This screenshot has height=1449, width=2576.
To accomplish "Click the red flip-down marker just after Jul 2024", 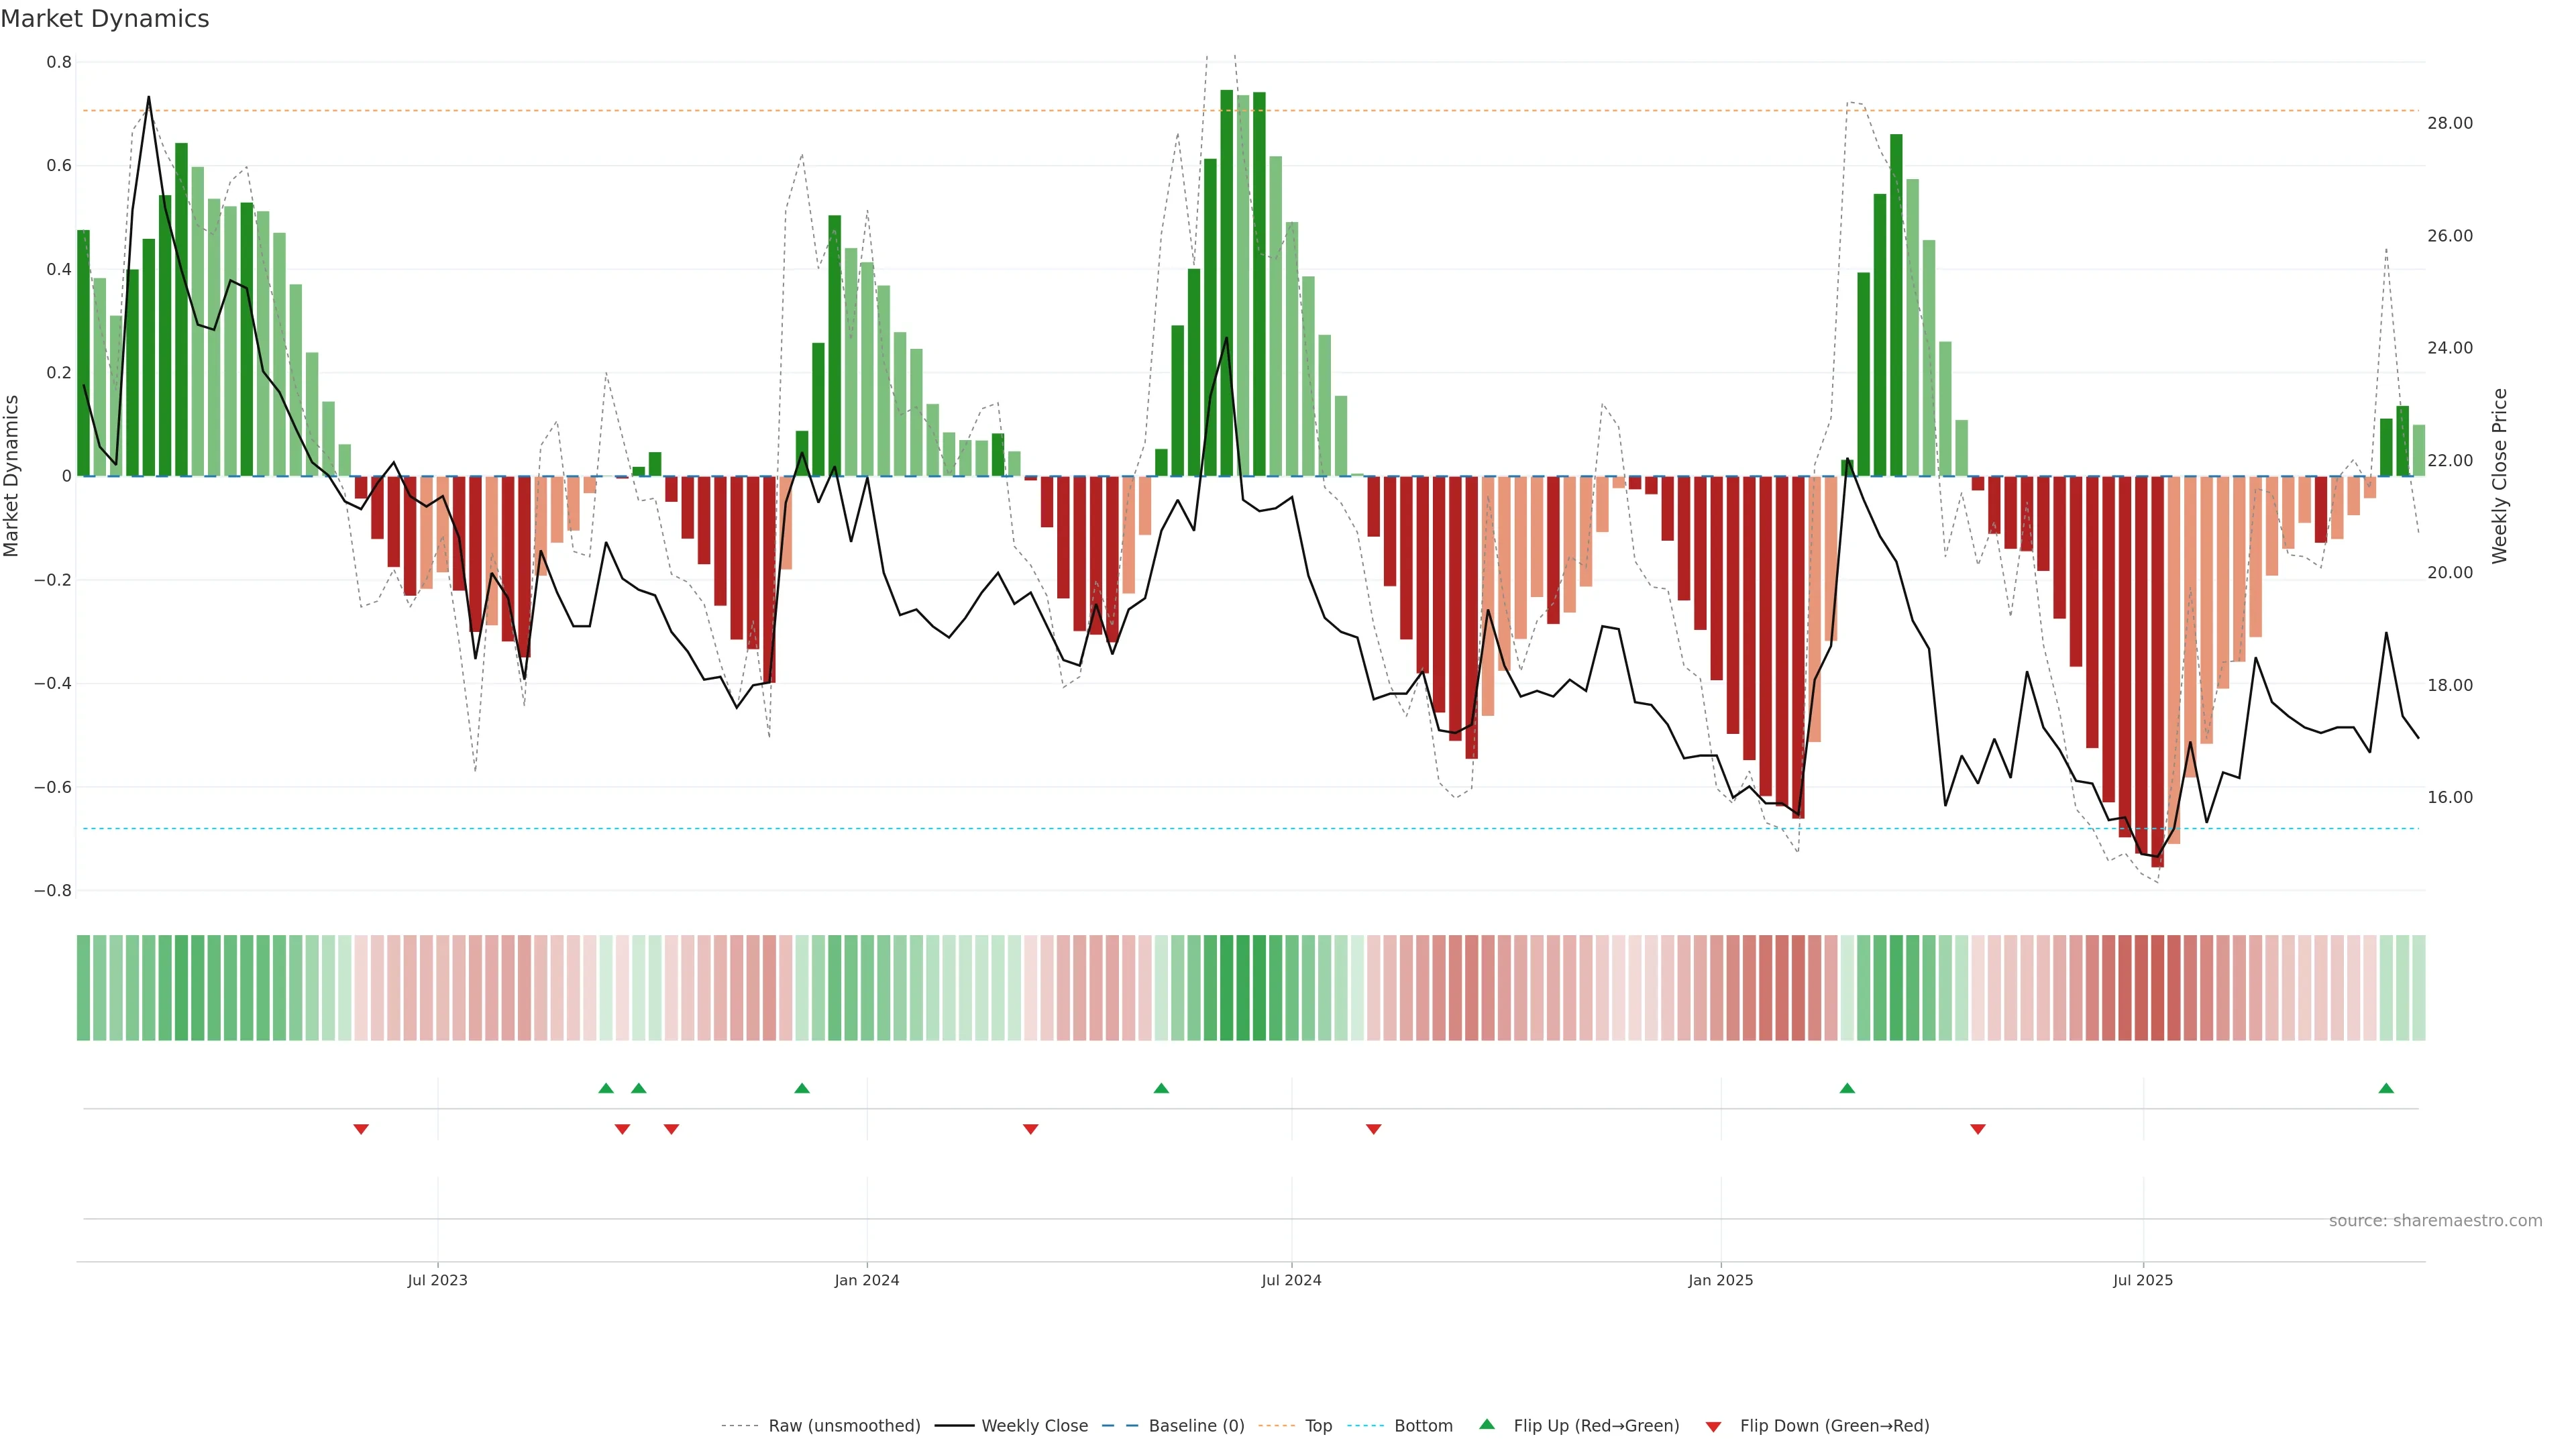I will 1374,1129.
